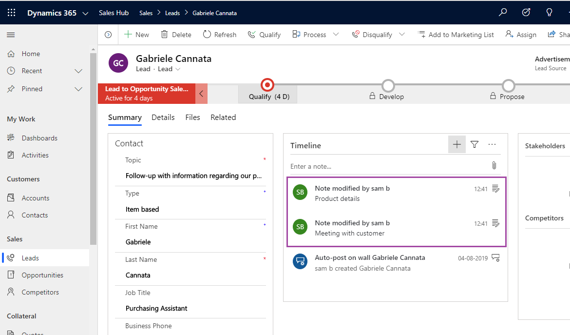Viewport: 570px width, 335px height.
Task: Click the lightbulb help icon
Action: (549, 13)
